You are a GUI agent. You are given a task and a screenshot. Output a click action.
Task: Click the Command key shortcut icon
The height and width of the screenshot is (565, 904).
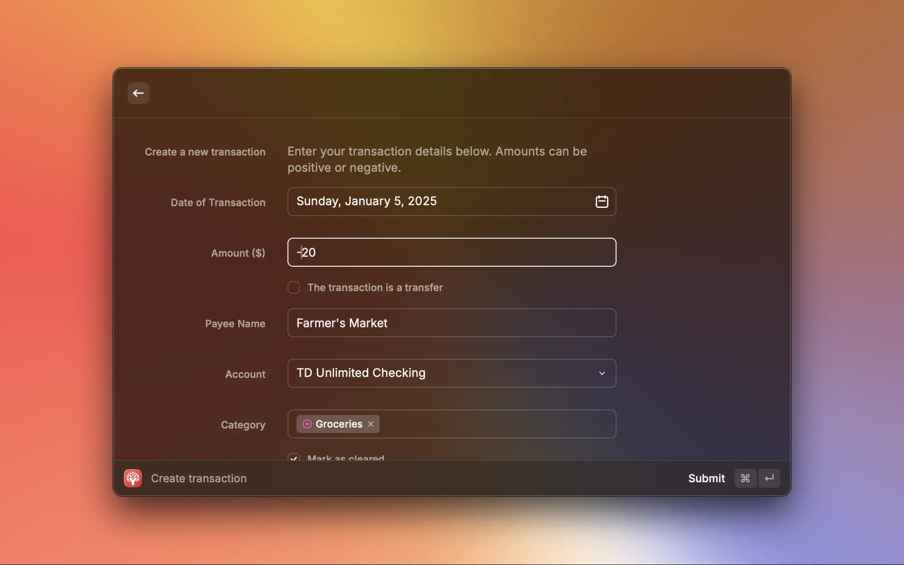(x=745, y=478)
